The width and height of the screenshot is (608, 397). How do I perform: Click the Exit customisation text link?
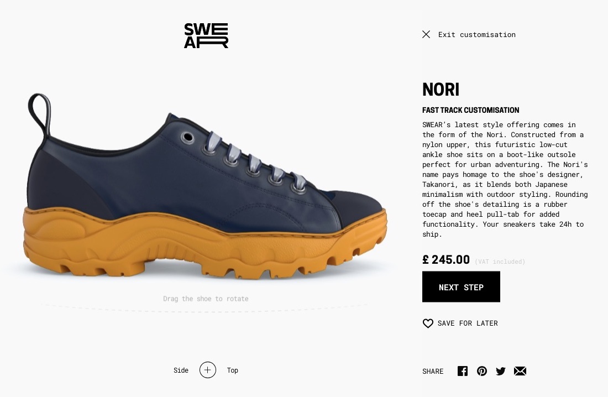pyautogui.click(x=477, y=34)
